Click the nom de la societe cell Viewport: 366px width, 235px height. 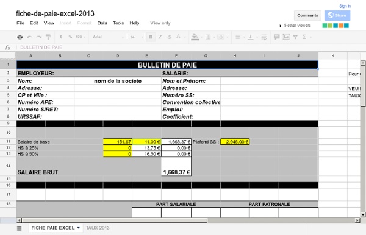pos(118,81)
